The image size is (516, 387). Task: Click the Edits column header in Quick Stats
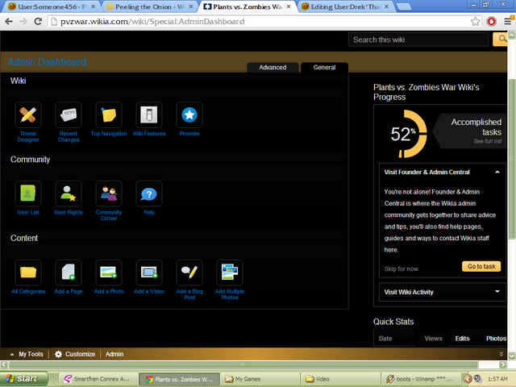462,339
